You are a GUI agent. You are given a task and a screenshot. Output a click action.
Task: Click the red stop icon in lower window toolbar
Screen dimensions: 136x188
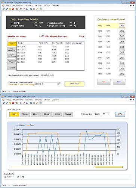[x=13, y=103]
